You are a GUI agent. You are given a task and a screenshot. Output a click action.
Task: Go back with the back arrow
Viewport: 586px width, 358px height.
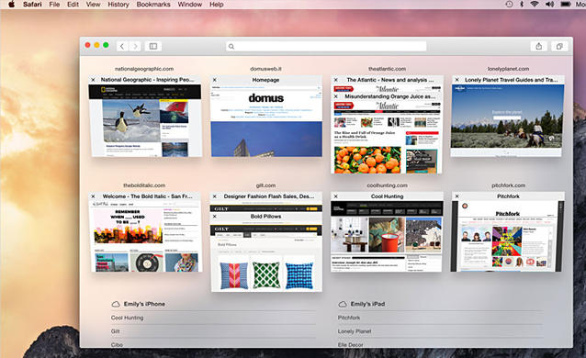click(122, 46)
